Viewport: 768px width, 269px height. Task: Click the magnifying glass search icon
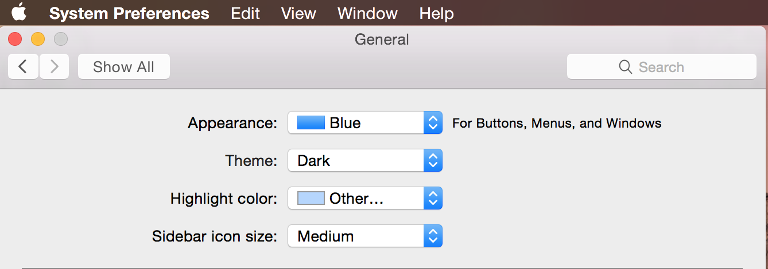(625, 67)
